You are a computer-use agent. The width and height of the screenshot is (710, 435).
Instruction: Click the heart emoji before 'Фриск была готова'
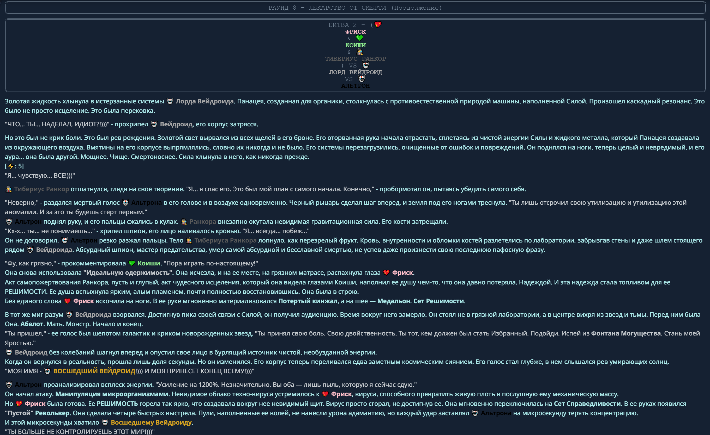[x=19, y=404]
